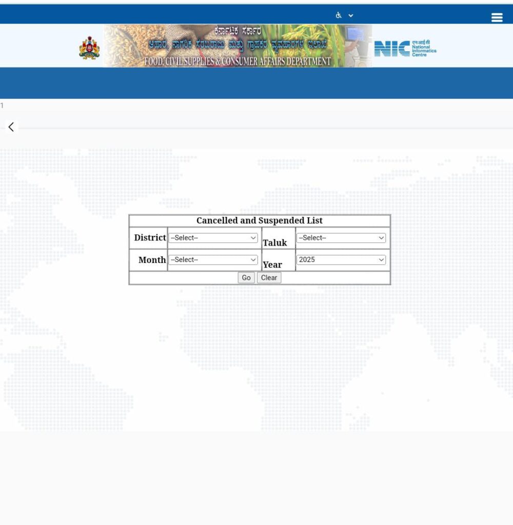Expand the accessibility options chevron
The width and height of the screenshot is (513, 525).
[x=351, y=15]
